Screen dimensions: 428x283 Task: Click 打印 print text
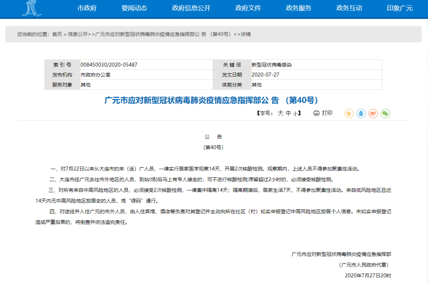tap(327, 113)
